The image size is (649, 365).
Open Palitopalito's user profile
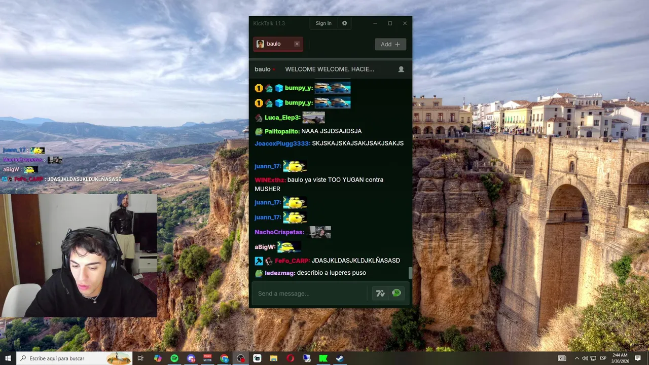click(x=281, y=131)
